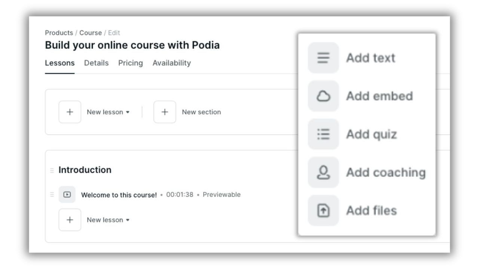Grab the Introduction section drag handle
479x269 pixels.
click(52, 170)
